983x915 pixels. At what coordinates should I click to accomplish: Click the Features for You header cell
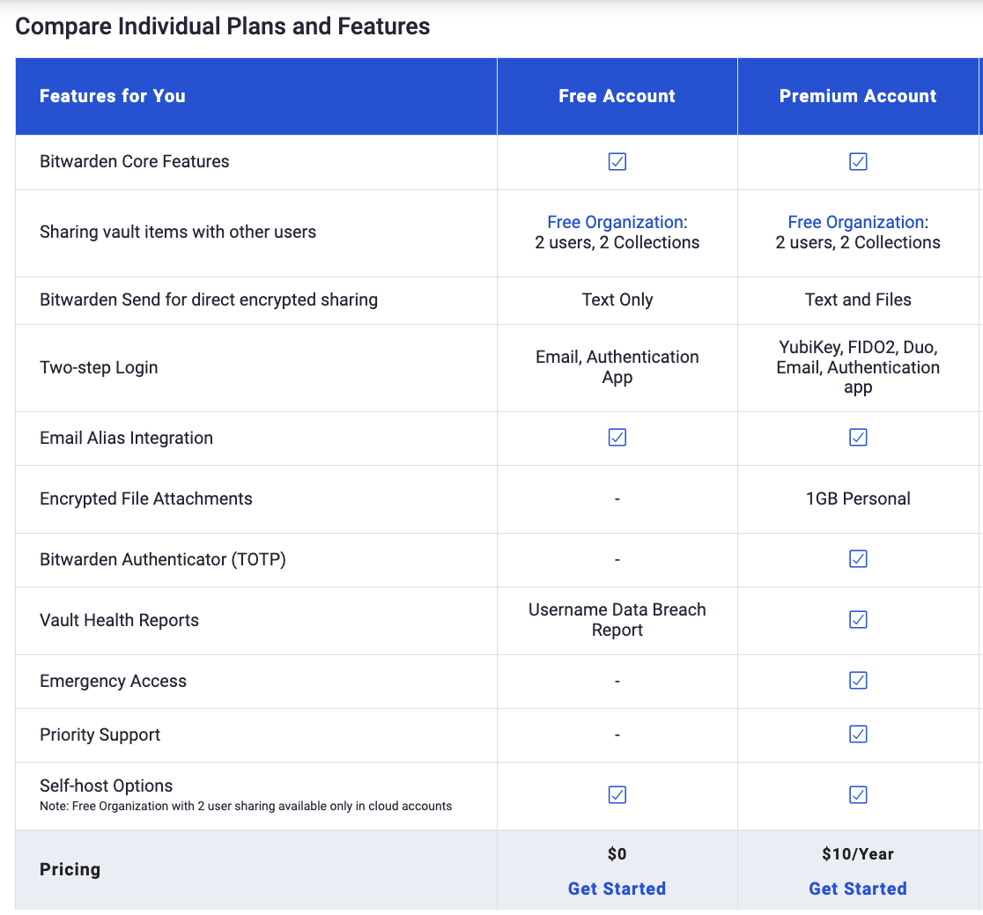coord(113,96)
